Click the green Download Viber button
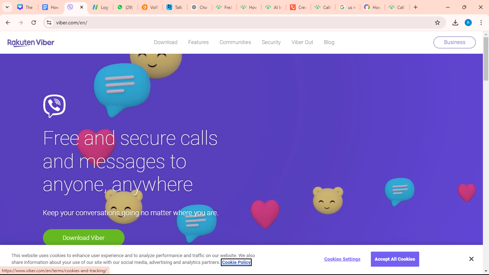Screen dimensions: 489x275 coord(84,238)
